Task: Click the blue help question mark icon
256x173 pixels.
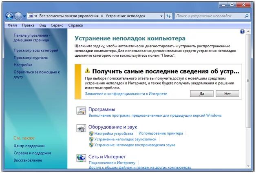Action: pyautogui.click(x=242, y=31)
